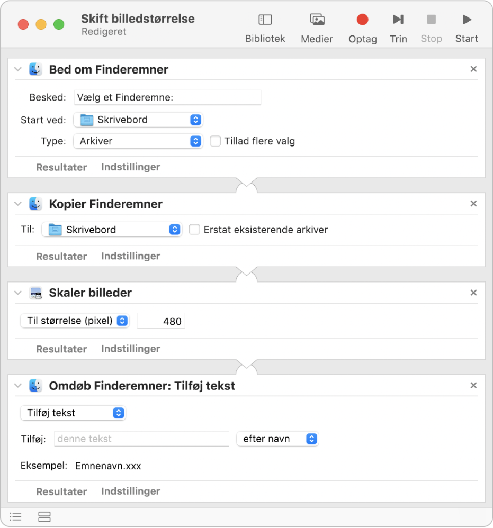Open the Til størrelse (pixel) dropdown
The image size is (493, 528).
75,321
